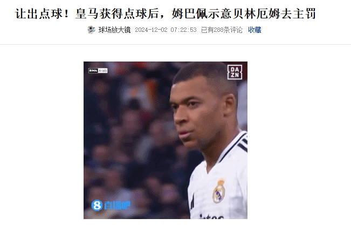Click the 直播吧 watermark text
This screenshot has height=225, width=351.
tap(117, 205)
